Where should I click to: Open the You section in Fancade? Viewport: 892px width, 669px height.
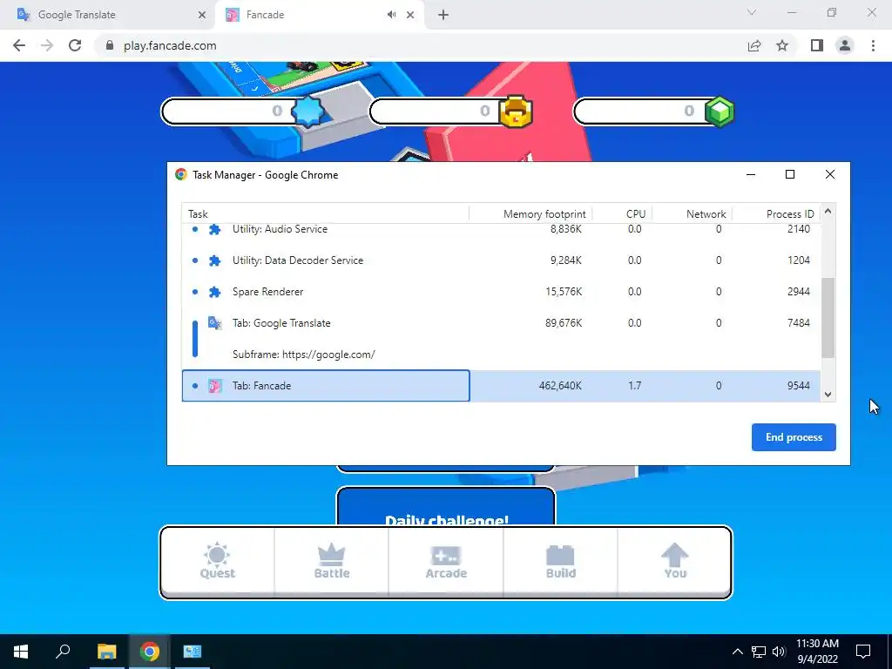point(675,562)
